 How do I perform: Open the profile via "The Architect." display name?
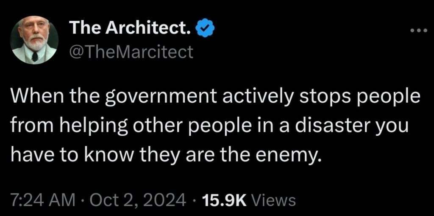[x=131, y=28]
